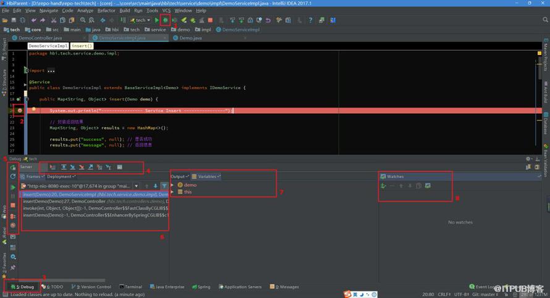Select the Variables tab in Debug panel
Viewport: 550px width, 298px height.
(206, 177)
